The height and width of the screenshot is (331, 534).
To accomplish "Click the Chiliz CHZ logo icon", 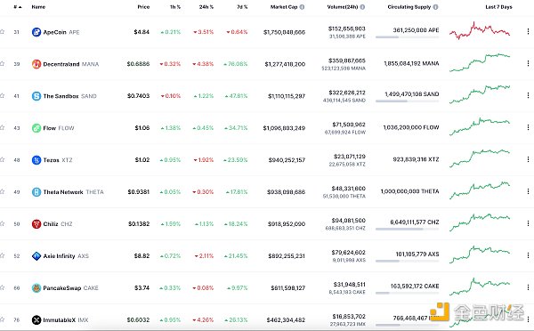I will pos(36,224).
